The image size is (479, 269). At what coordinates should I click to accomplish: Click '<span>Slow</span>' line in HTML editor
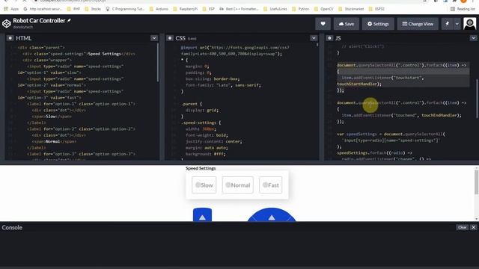click(x=52, y=117)
